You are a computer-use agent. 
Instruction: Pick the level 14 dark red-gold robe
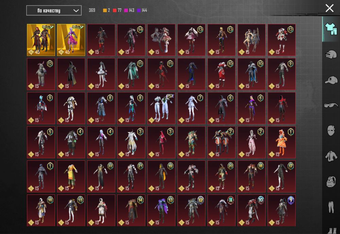tap(131, 210)
